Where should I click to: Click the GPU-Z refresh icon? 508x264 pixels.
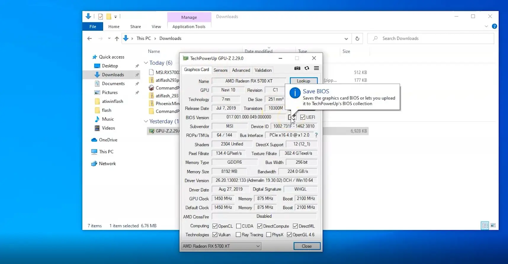(x=307, y=68)
